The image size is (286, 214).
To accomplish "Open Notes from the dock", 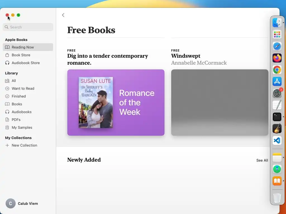I will [x=277, y=157].
